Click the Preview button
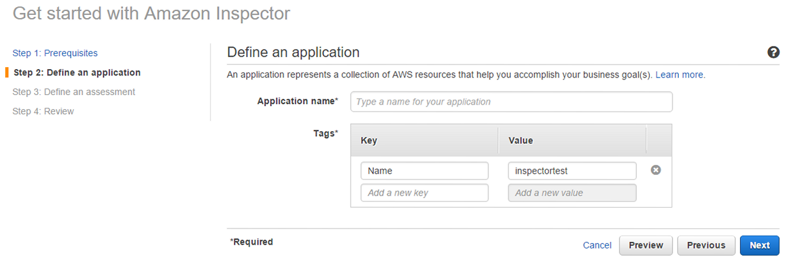The width and height of the screenshot is (799, 273). [x=646, y=245]
